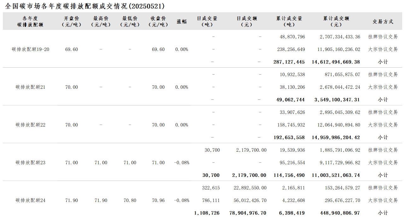Click daily turnover subtotal 78,904,976.70
The width and height of the screenshot is (405, 219).
pos(248,213)
